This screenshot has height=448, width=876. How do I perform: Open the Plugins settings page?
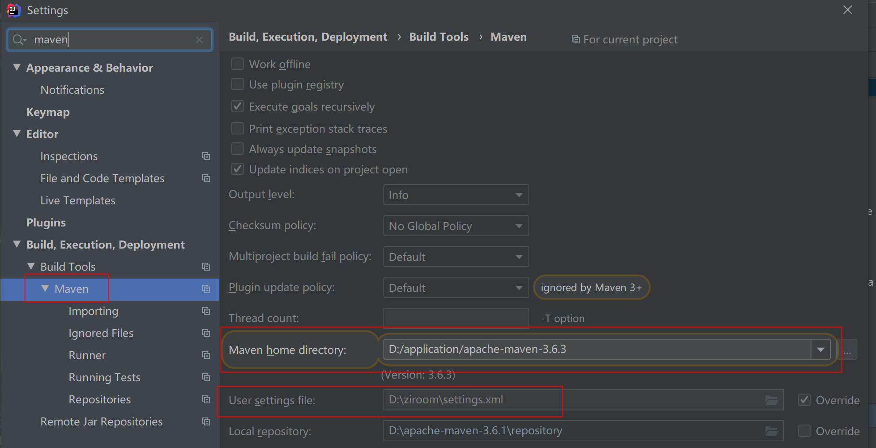click(x=46, y=222)
